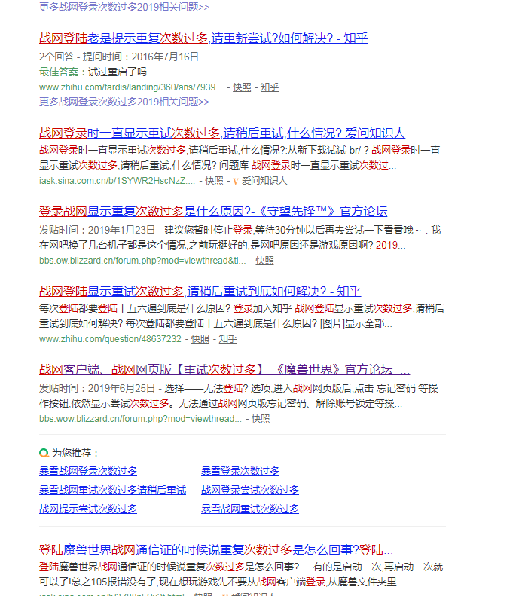The width and height of the screenshot is (522, 596).
Task: Open the 守望先锋 官方论坛 result title
Action: 213,211
